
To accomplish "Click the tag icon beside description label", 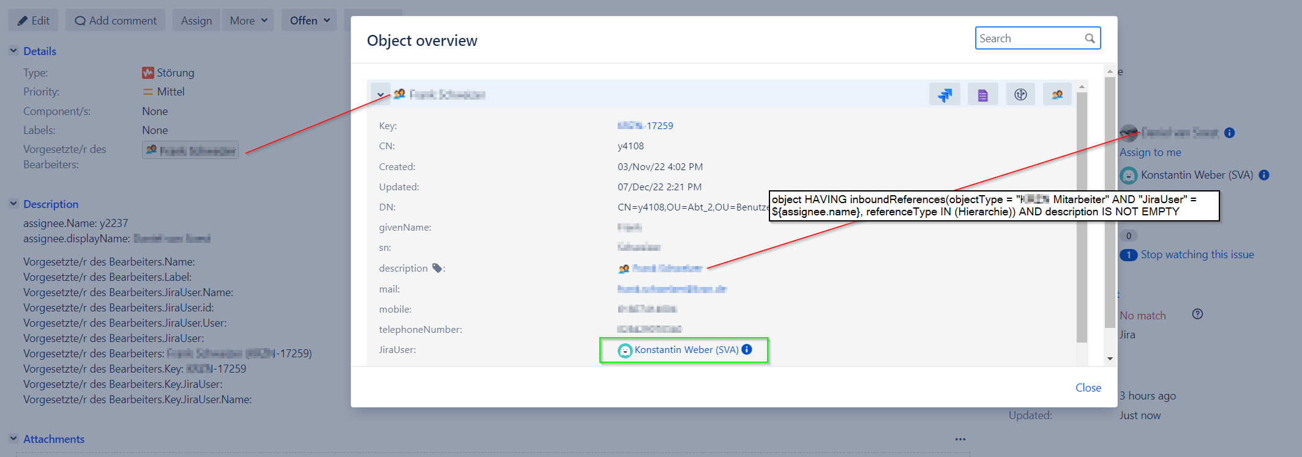I will [437, 268].
